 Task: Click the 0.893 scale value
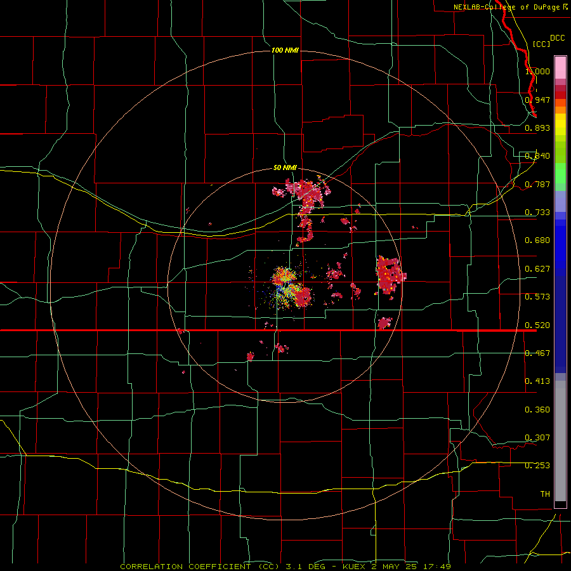coord(537,128)
